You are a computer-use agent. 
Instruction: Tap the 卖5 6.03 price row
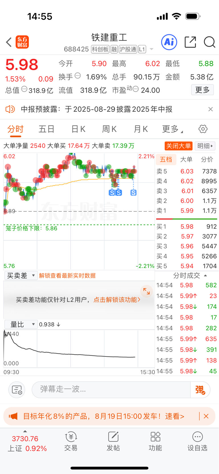tap(187, 171)
